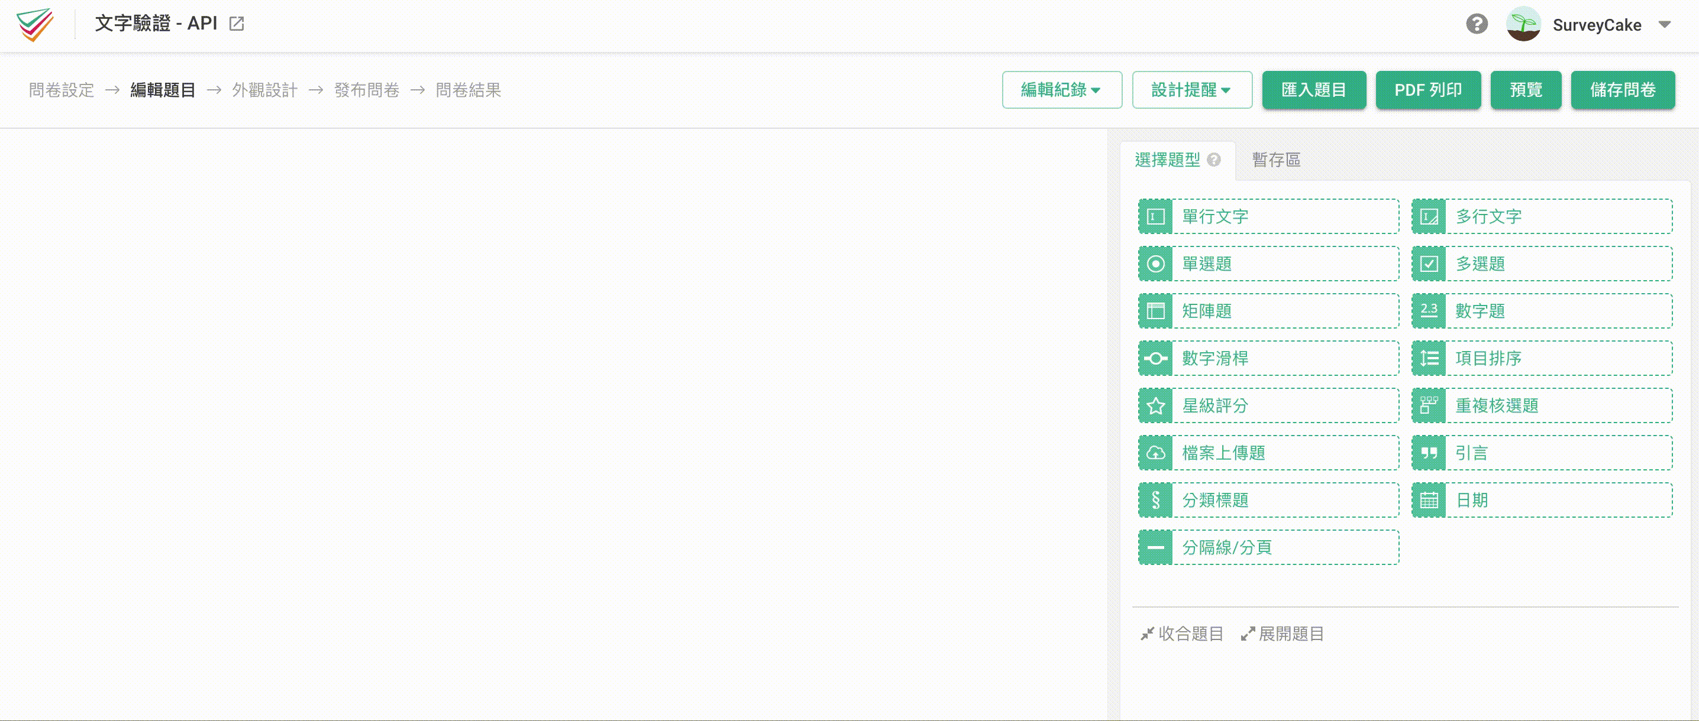Viewport: 1699px width, 721px height.
Task: Click the 多選題 checkbox icon
Action: point(1429,264)
